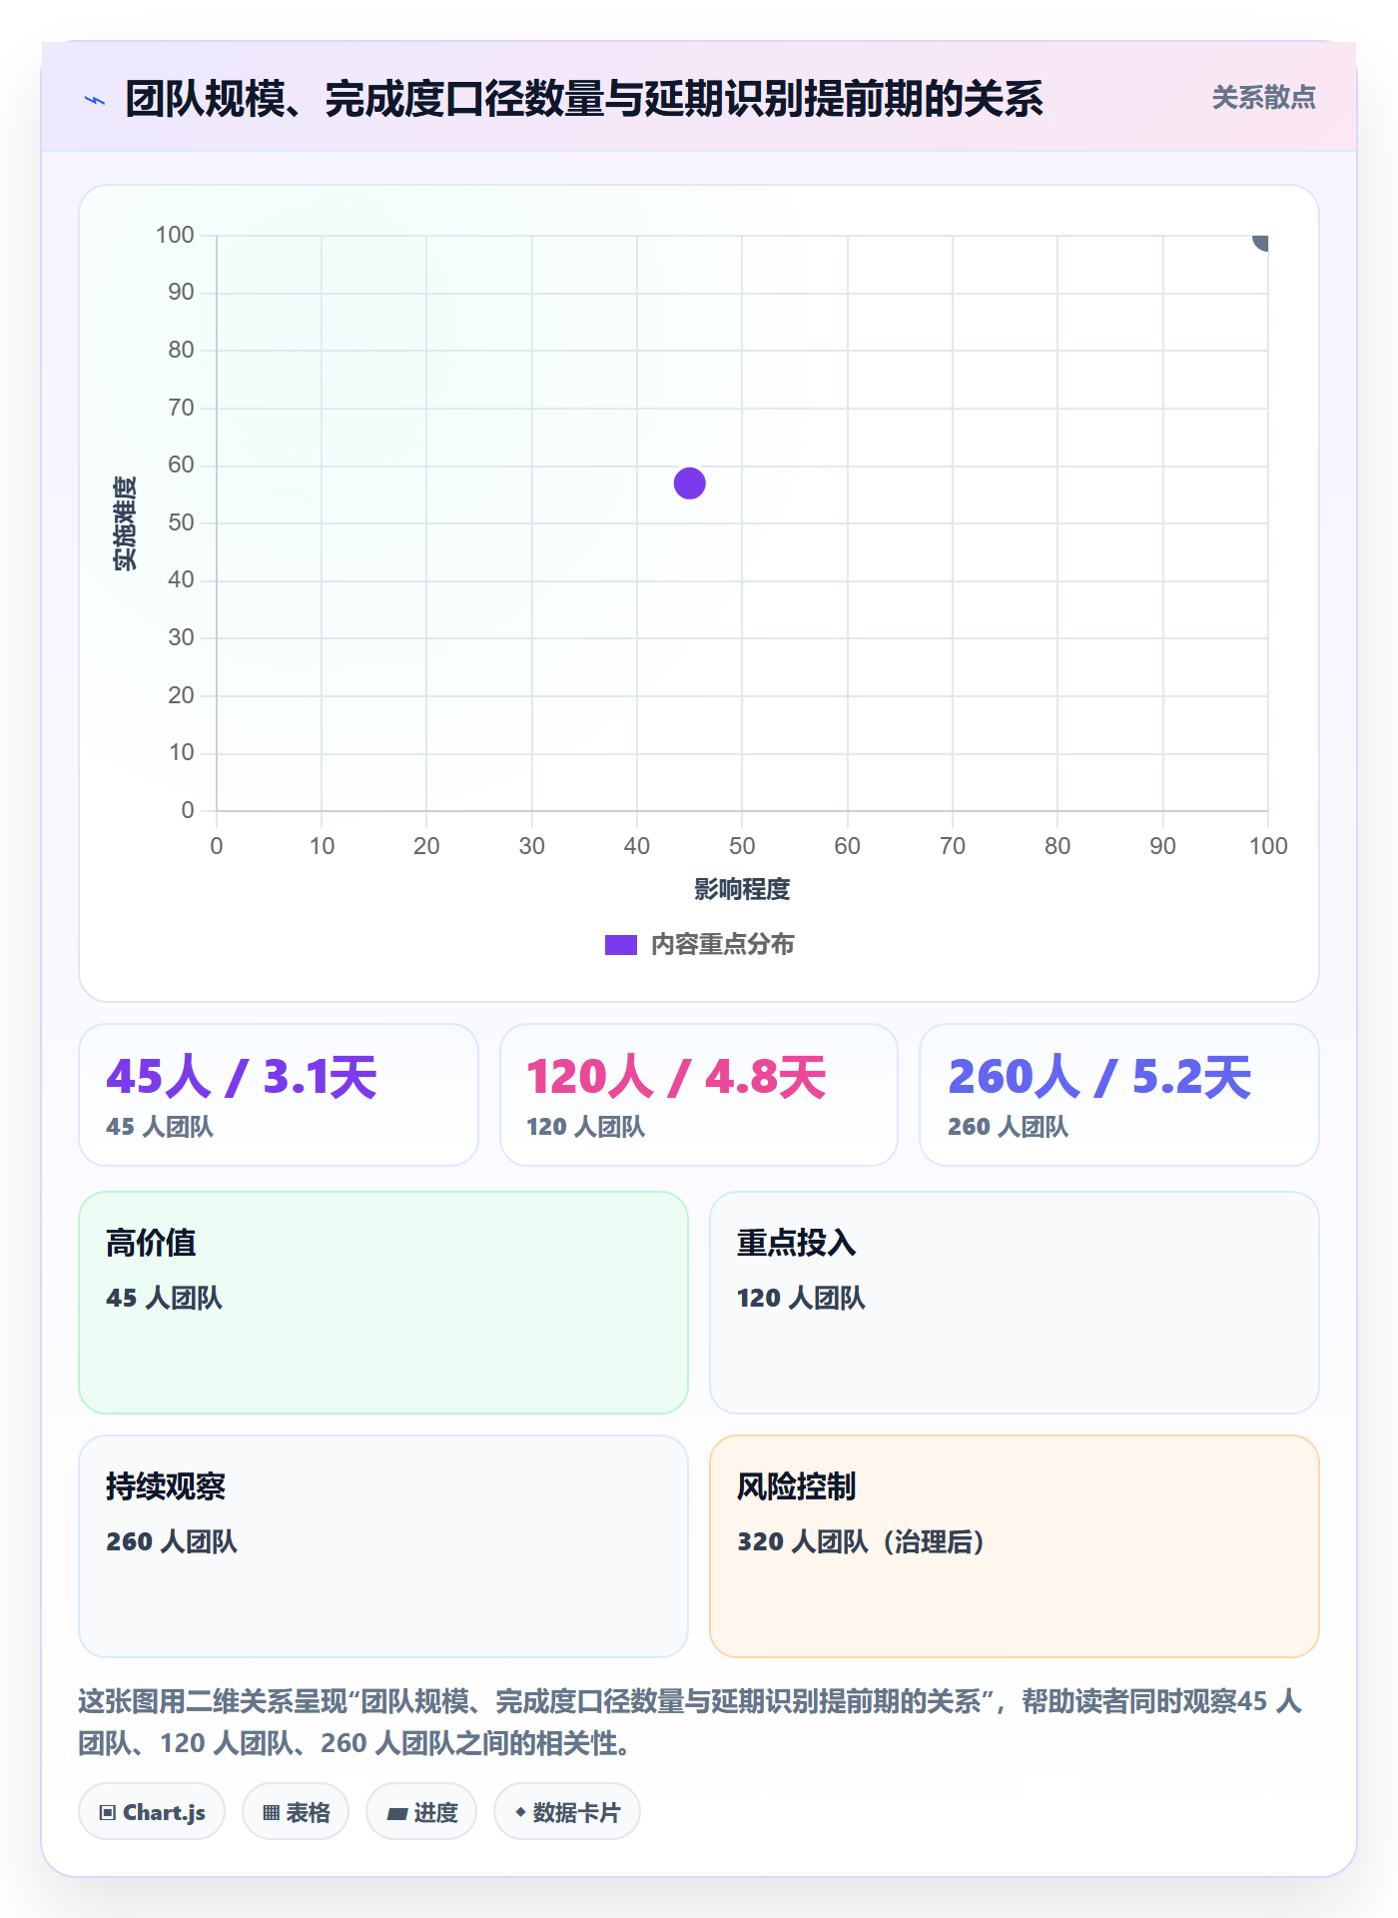Open the 重点投入 quadrant card
The height and width of the screenshot is (1918, 1398).
click(1015, 1303)
